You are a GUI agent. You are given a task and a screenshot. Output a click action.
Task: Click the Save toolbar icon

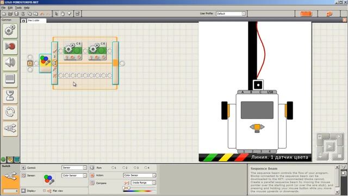(16, 14)
